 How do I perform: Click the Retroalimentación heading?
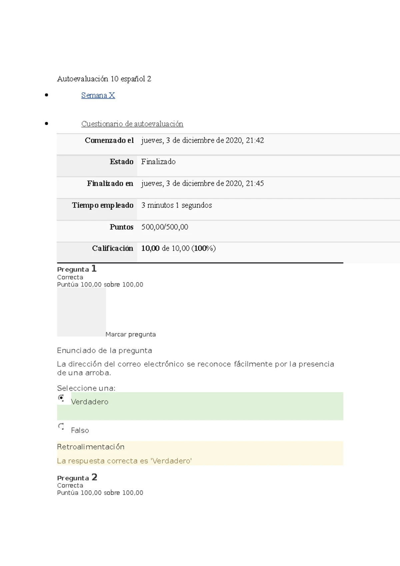pos(91,447)
